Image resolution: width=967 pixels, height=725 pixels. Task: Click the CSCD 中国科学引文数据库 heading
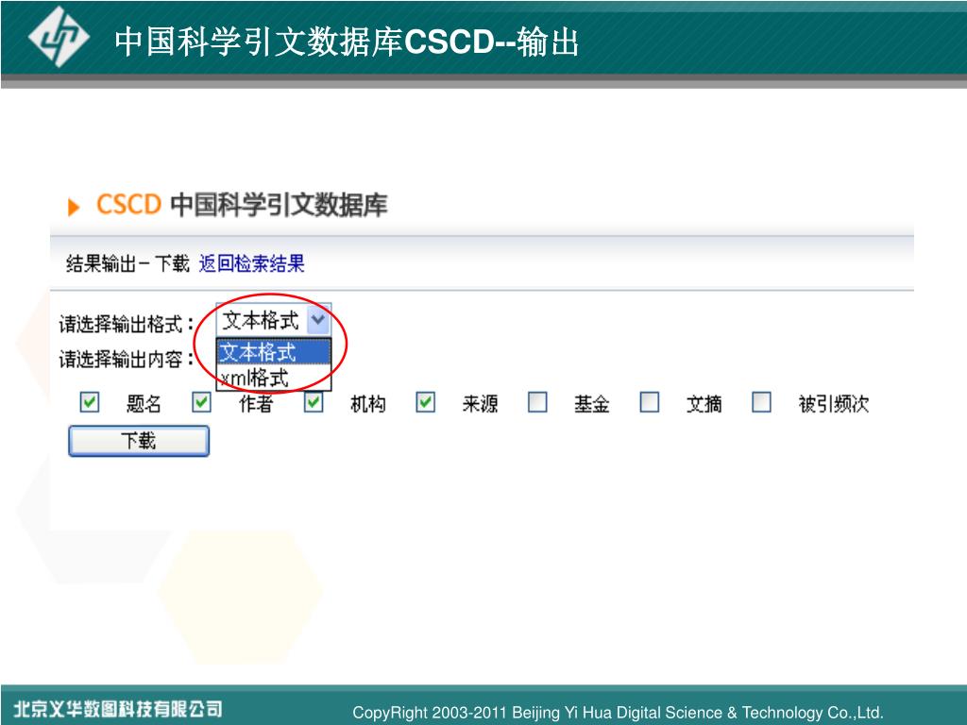point(242,205)
